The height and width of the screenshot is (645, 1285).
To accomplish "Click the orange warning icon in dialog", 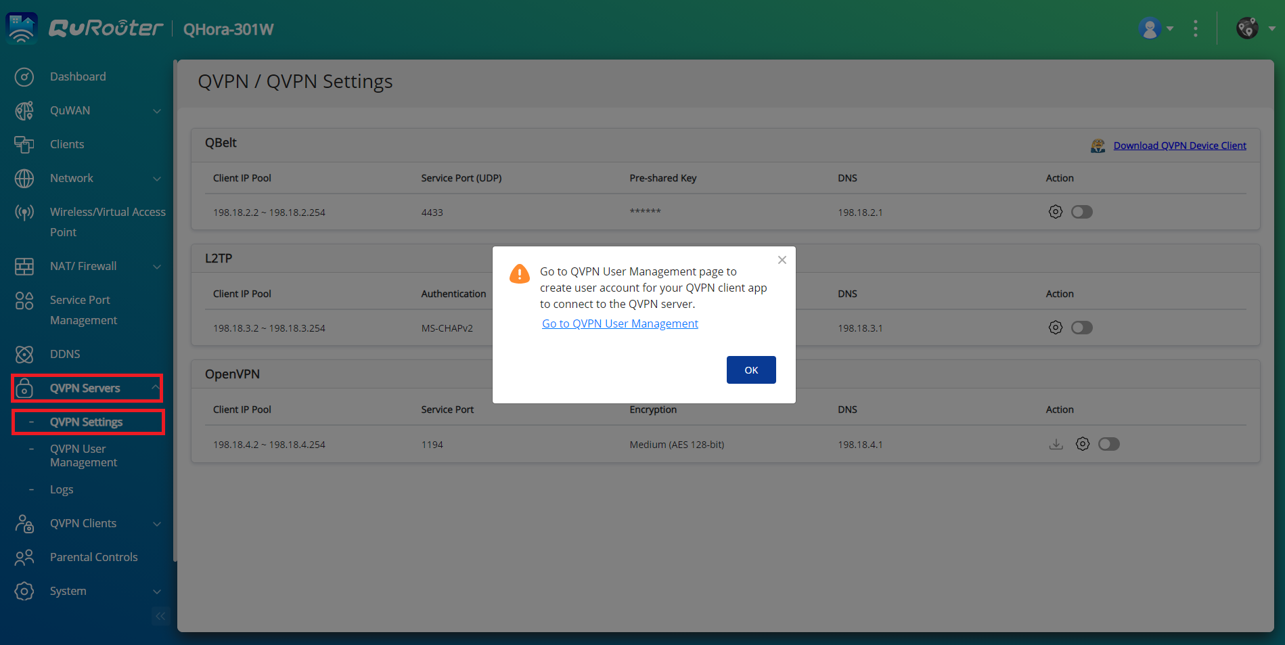I will (x=520, y=273).
